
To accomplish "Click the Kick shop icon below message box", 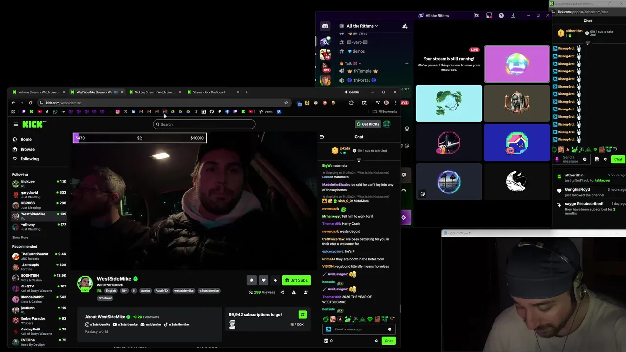I will click(326, 341).
